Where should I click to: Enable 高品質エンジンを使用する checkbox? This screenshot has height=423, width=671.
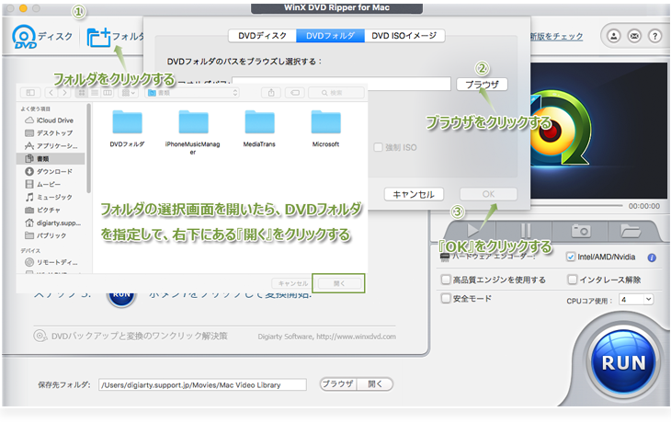446,280
